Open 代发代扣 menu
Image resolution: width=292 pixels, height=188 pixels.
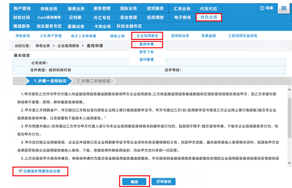pos(208,9)
